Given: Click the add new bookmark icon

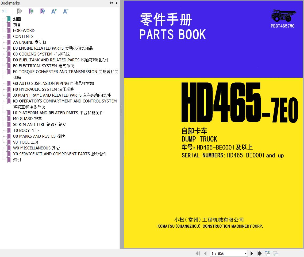Looking at the screenshot, I should tap(31, 11).
